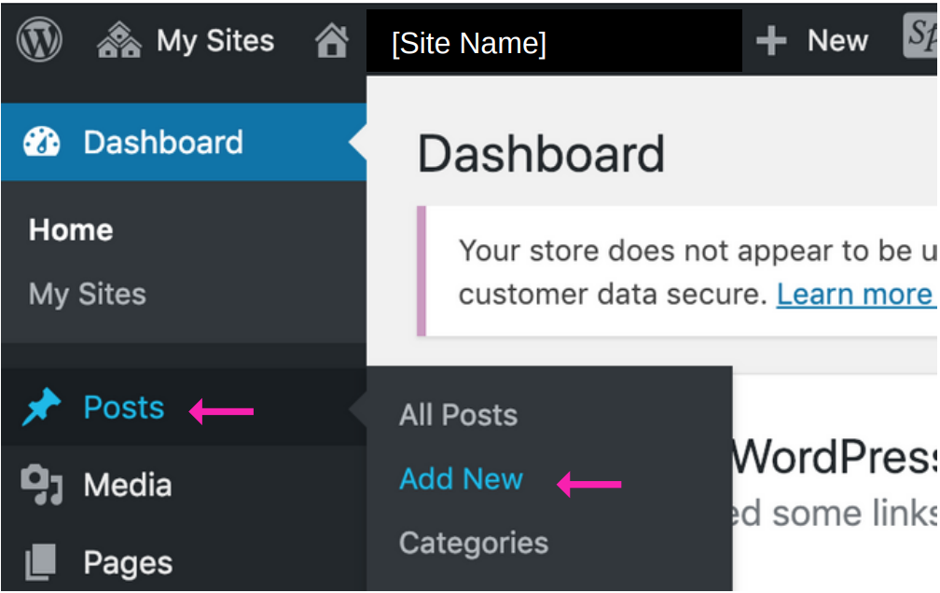Open the New content menu in admin bar
940x593 pixels.
(837, 40)
